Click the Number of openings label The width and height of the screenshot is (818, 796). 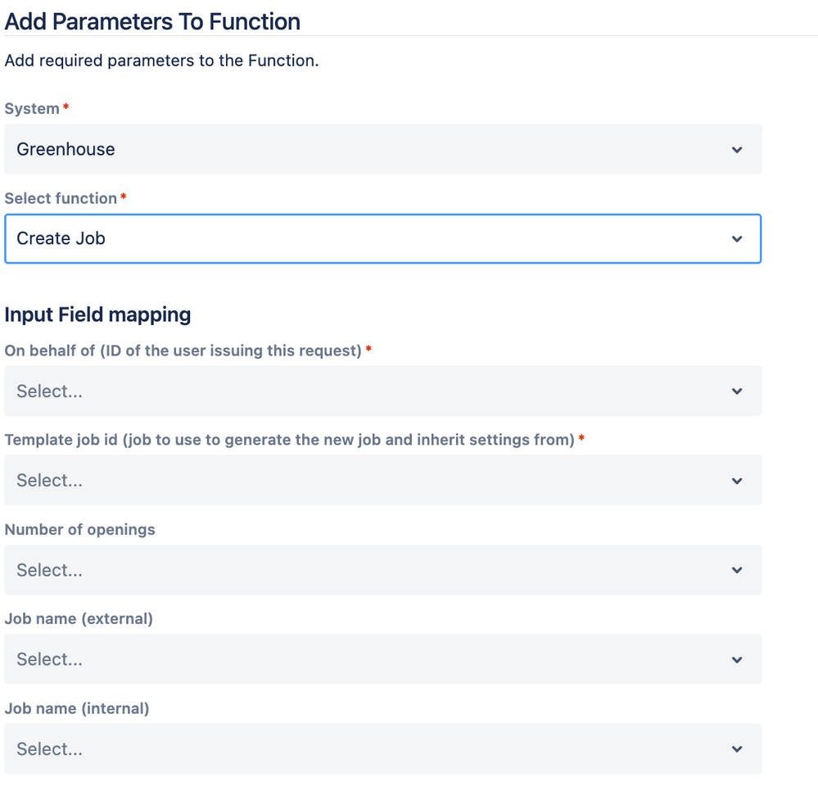coord(79,530)
